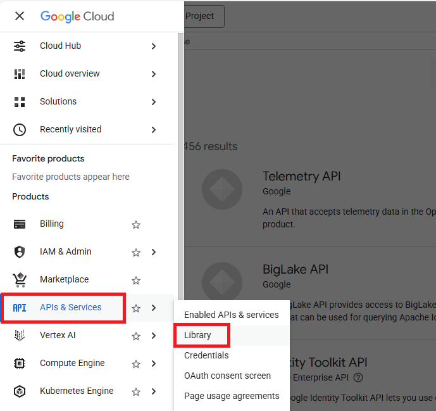This screenshot has width=436, height=411.
Task: Click the Google Cloud logo
Action: point(77,16)
